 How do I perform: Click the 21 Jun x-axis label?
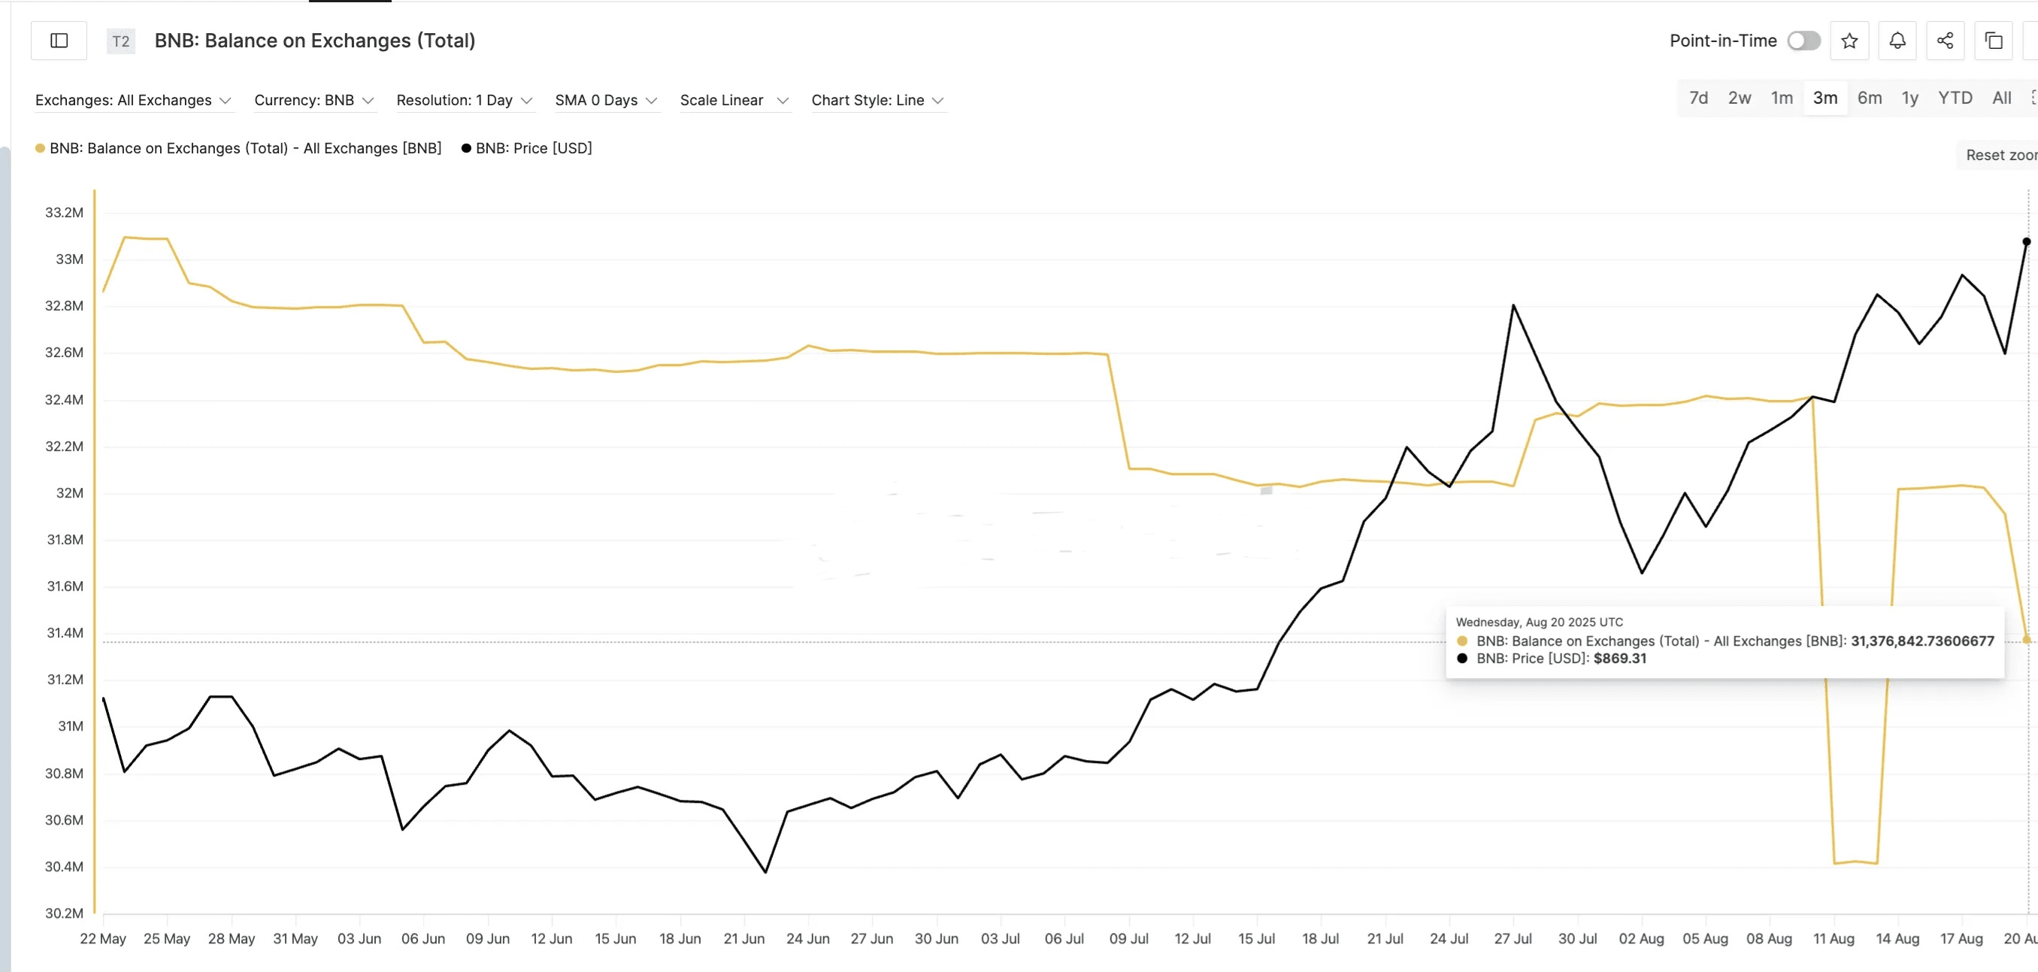click(x=743, y=939)
